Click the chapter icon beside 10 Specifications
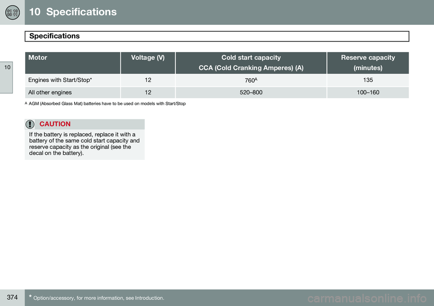 pos(13,13)
